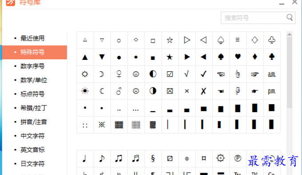Insert the hollow left-pointing triangle symbol
Viewport: 302px width, 175px height.
203,40
